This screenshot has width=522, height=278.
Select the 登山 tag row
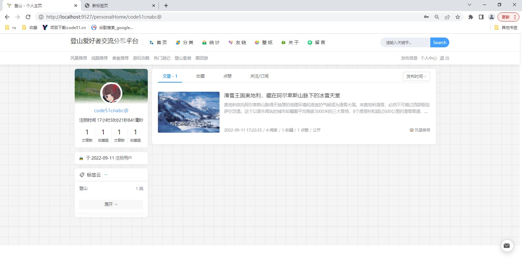coord(111,189)
